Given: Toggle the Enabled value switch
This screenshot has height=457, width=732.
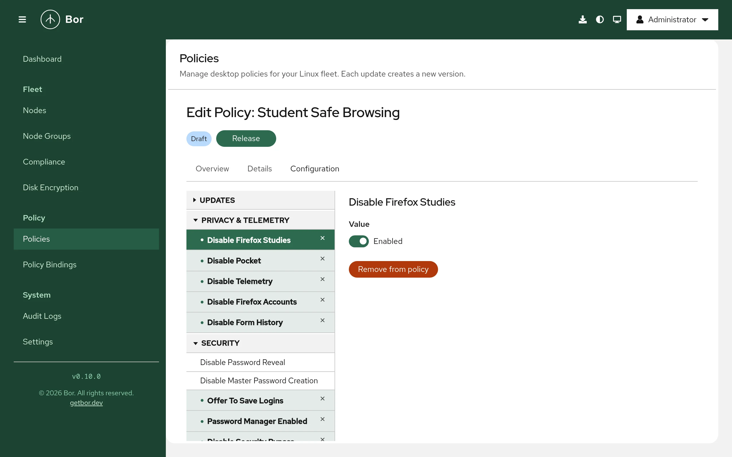Looking at the screenshot, I should tap(359, 241).
